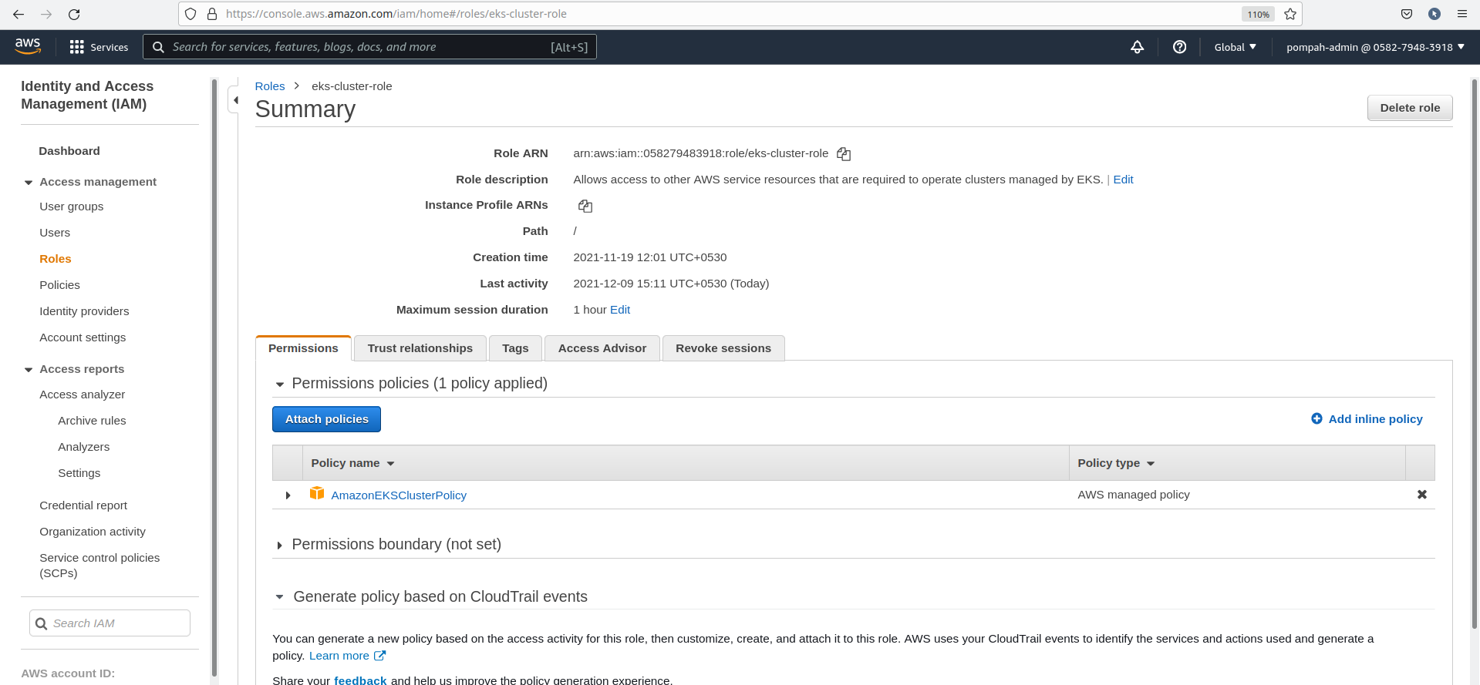Open the notifications bell
1480x685 pixels.
[1137, 47]
